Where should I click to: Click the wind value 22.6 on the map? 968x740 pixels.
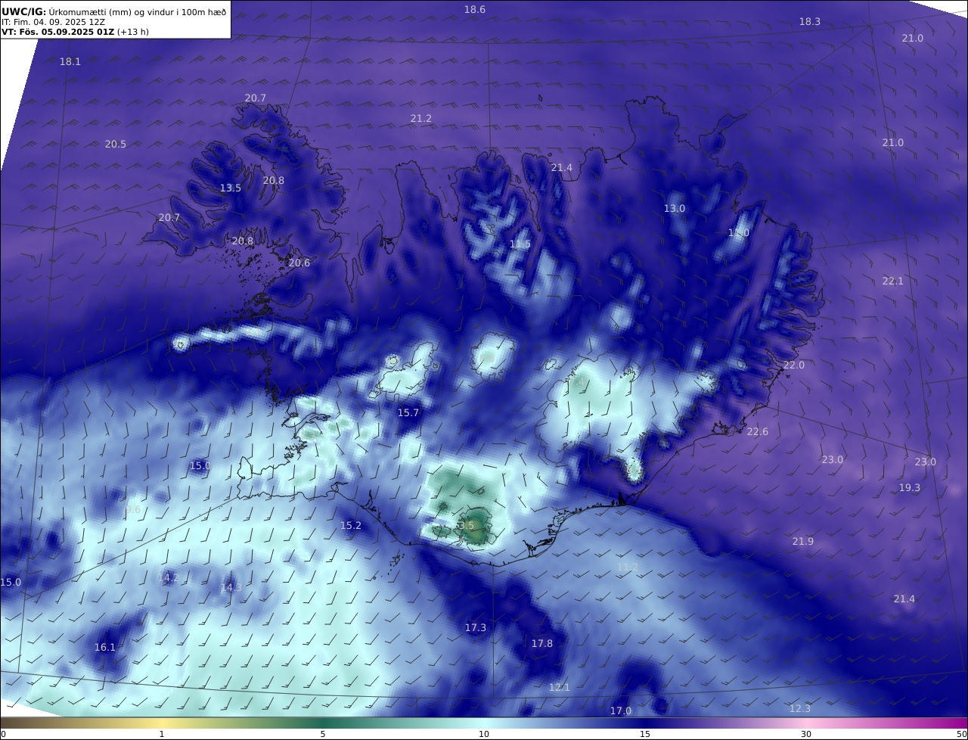pos(758,432)
